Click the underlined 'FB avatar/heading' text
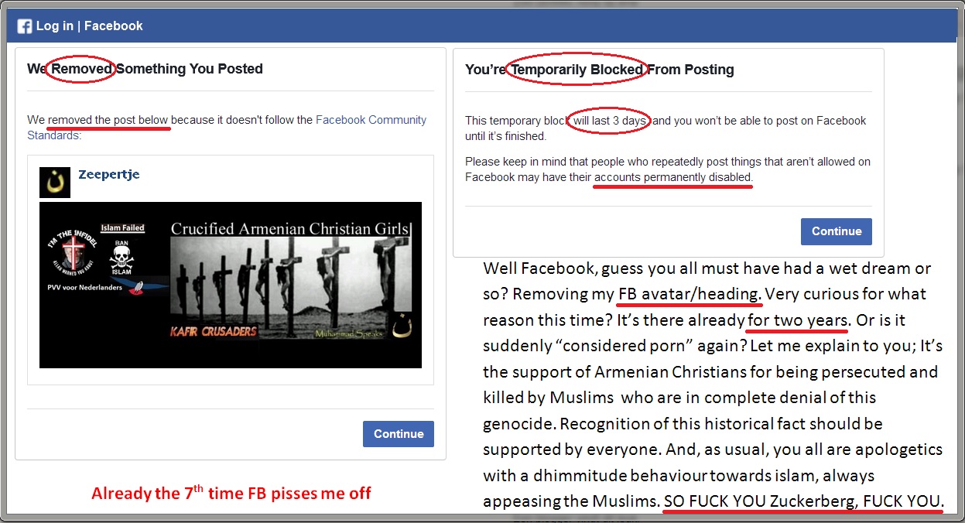The width and height of the screenshot is (965, 523). 690,294
